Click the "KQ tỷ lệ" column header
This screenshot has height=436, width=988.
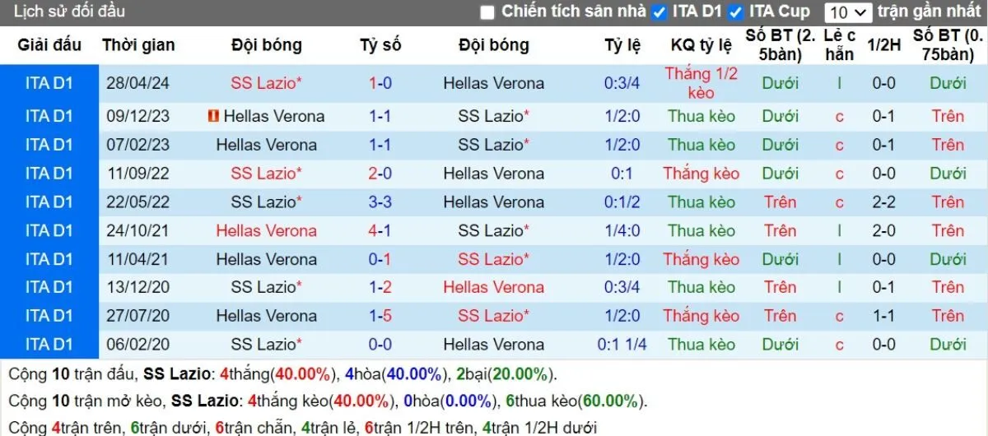[701, 45]
